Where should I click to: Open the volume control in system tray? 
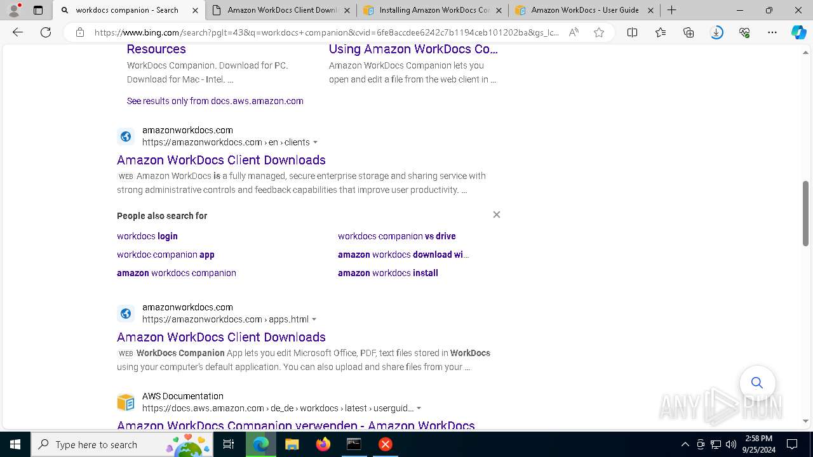click(731, 444)
